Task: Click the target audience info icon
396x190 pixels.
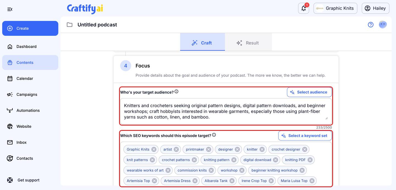Action: tap(177, 92)
